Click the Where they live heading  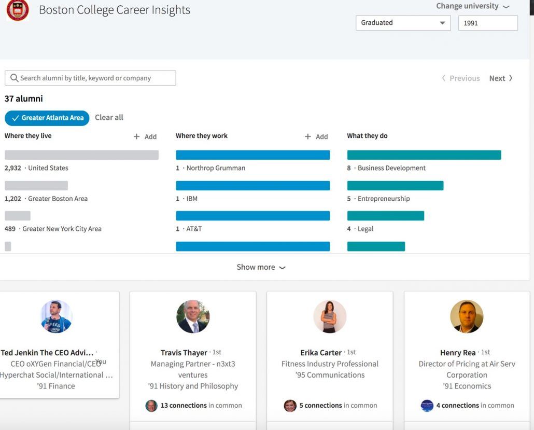pos(28,135)
